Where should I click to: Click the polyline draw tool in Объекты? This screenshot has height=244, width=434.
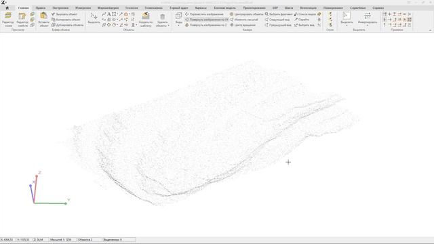(104, 14)
